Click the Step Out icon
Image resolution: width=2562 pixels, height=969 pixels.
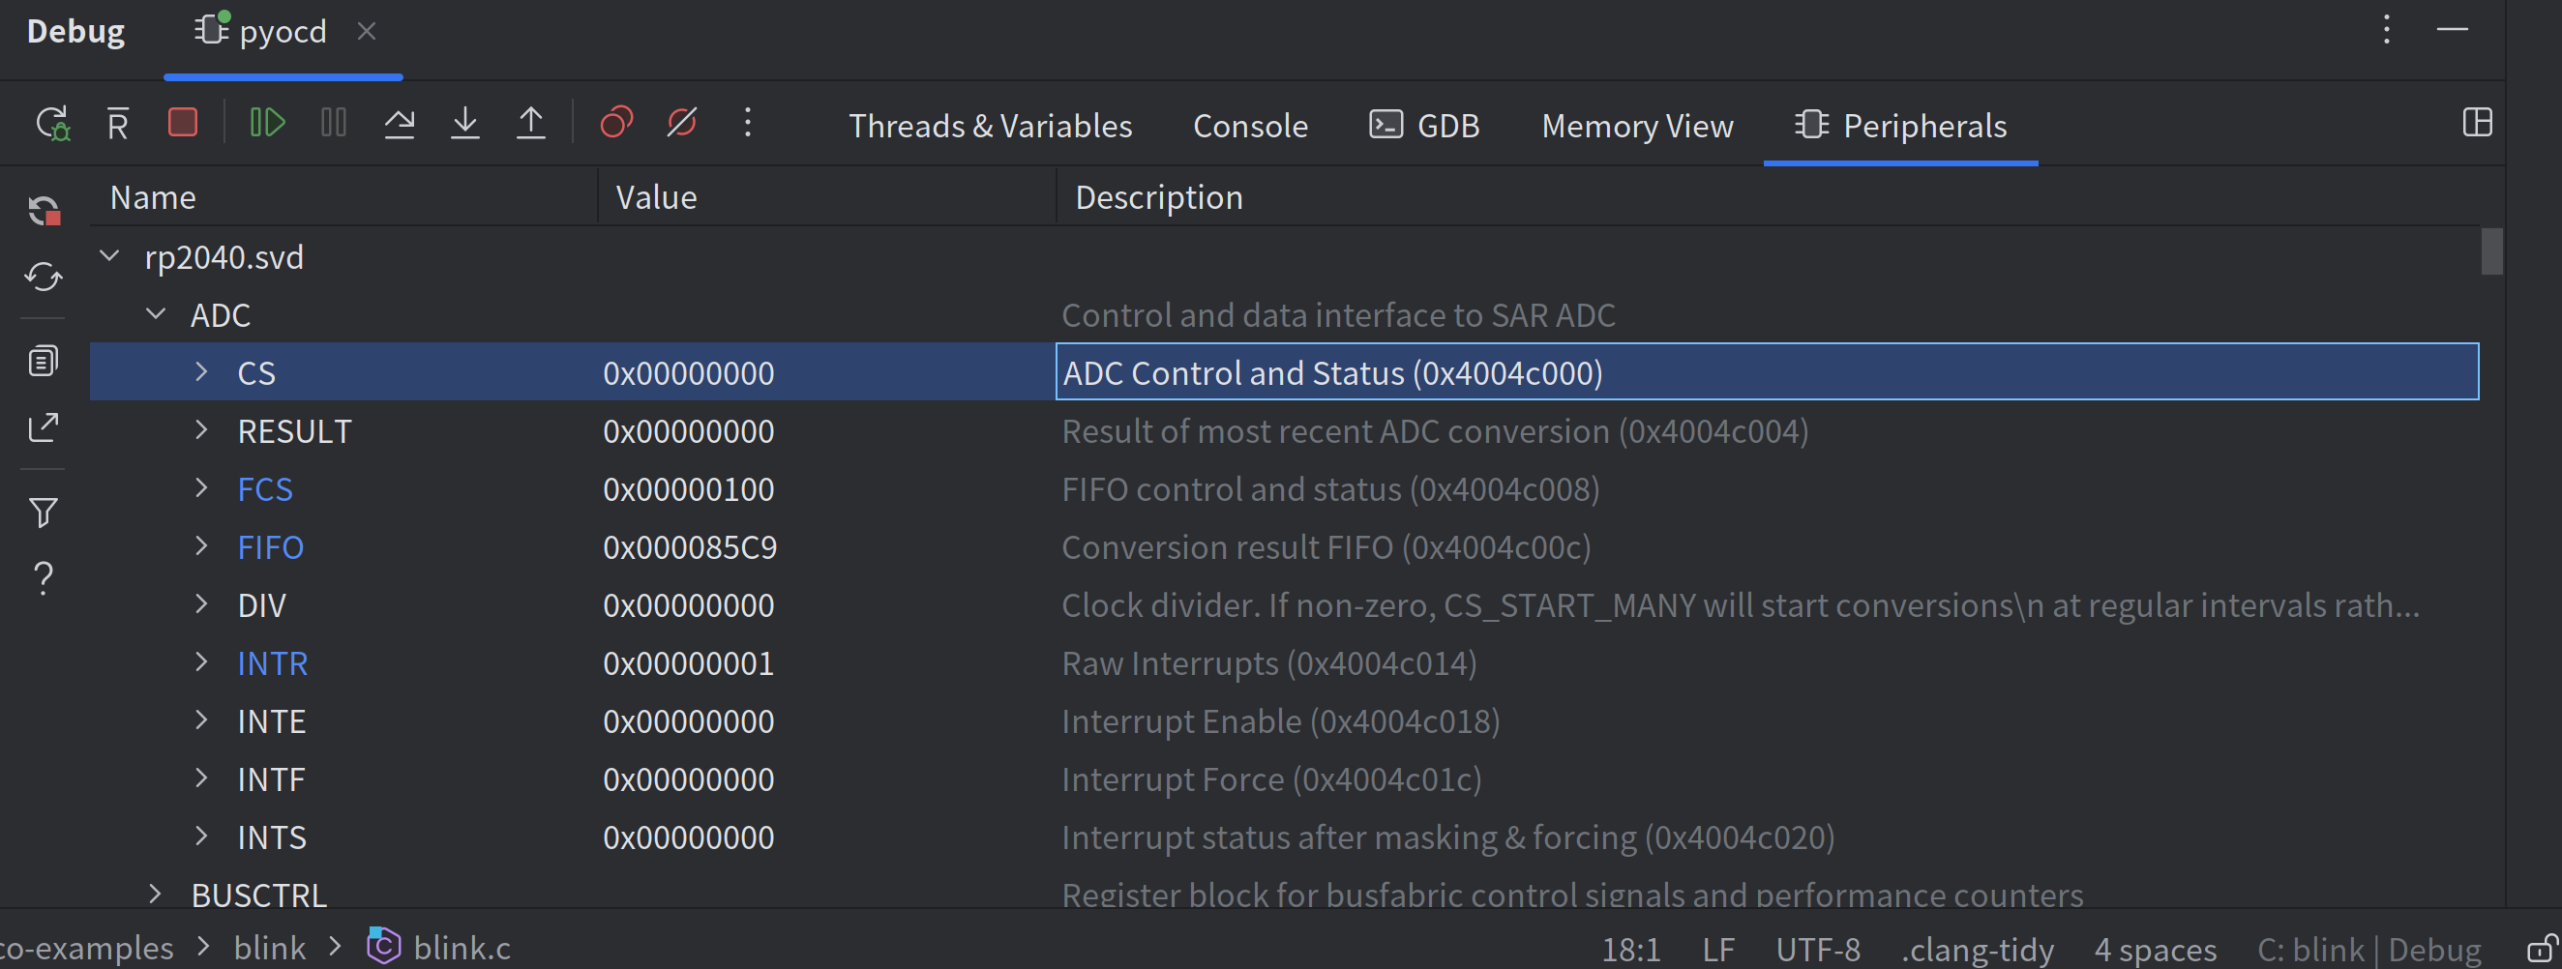[531, 123]
